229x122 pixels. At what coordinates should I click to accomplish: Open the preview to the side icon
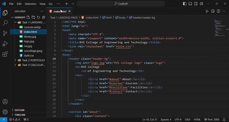point(213,11)
